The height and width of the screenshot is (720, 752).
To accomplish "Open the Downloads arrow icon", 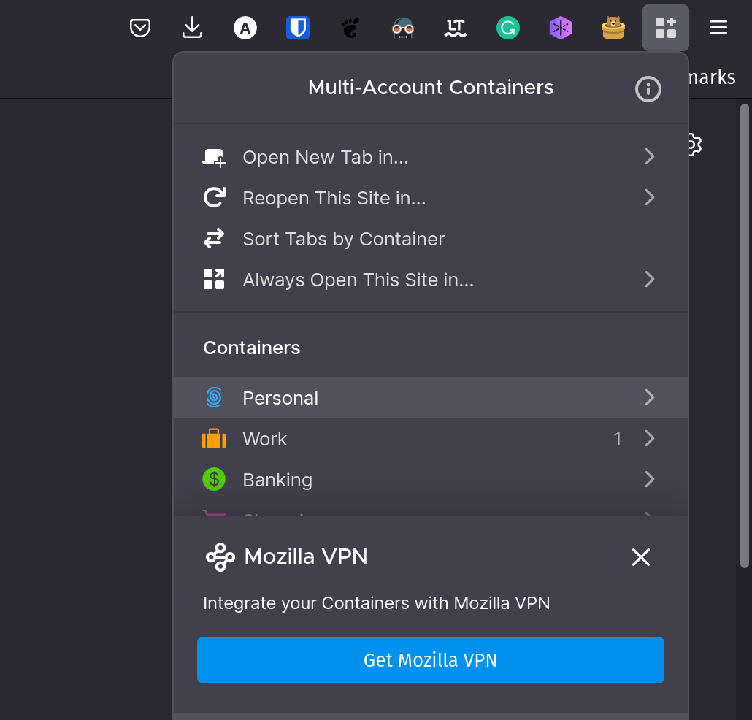I will pyautogui.click(x=192, y=28).
